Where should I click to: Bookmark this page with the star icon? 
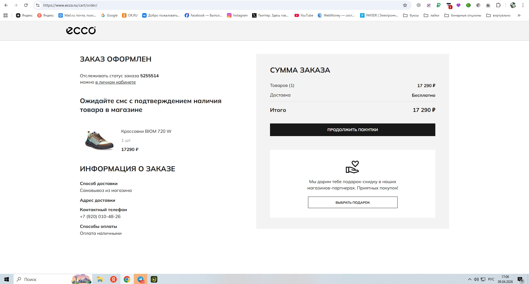(405, 5)
